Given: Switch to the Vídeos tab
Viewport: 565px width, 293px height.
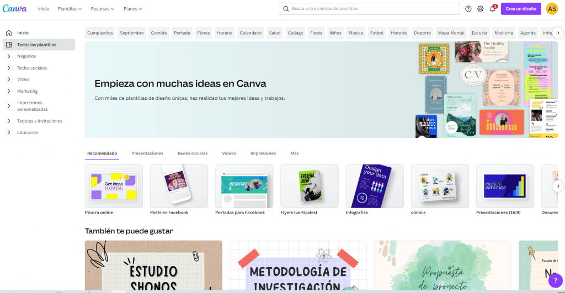Looking at the screenshot, I should tap(229, 153).
